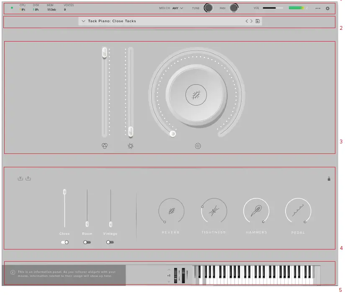Click the shutter icon below the second vertical fader
The image size is (345, 296).
[130, 146]
